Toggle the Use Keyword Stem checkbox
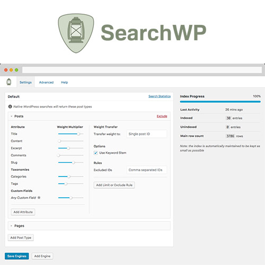 click(x=95, y=153)
